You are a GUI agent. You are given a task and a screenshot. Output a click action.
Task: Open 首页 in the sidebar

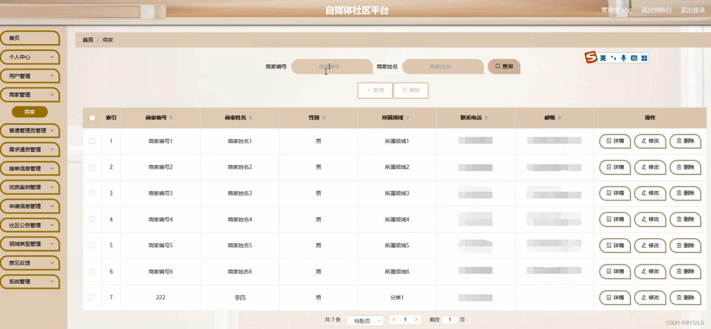point(30,38)
